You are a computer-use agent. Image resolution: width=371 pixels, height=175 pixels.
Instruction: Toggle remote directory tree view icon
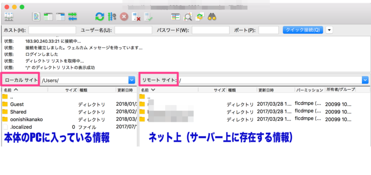pyautogui.click(x=60, y=17)
